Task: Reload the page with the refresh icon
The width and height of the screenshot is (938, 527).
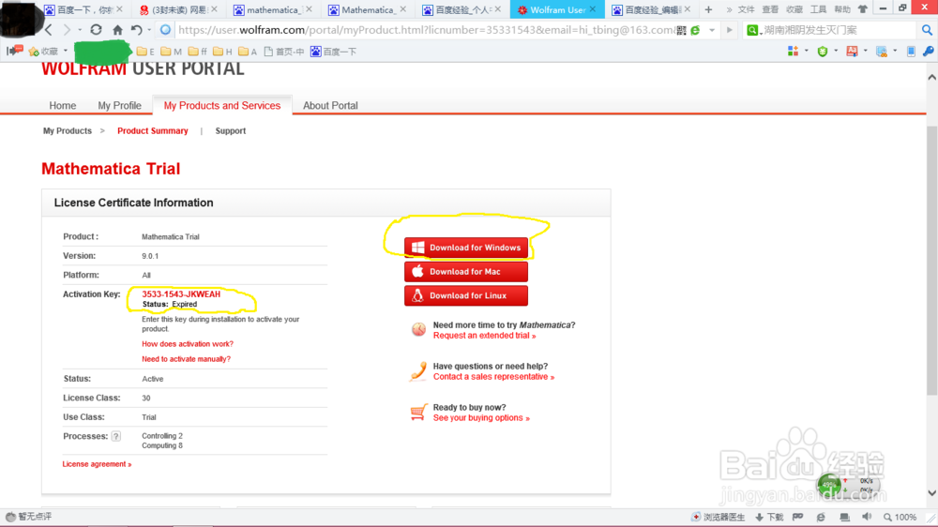Action: [96, 29]
